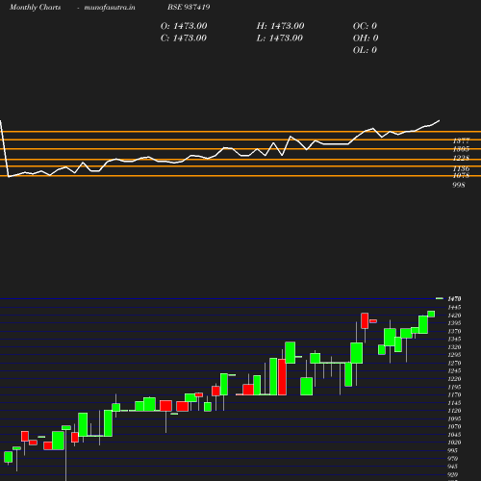Image resolution: width=481 pixels, height=481 pixels.
Task: Click the low value "L: 1473.00"
Action: (280, 38)
